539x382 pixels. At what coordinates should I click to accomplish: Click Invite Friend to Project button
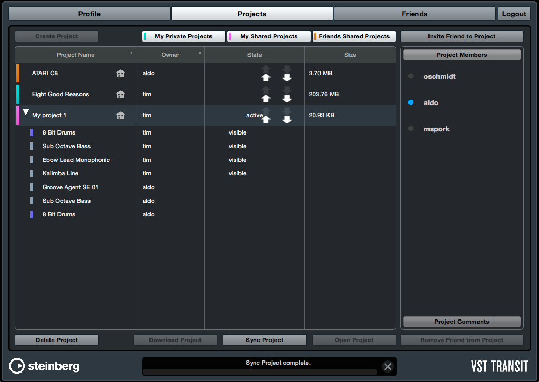(462, 36)
